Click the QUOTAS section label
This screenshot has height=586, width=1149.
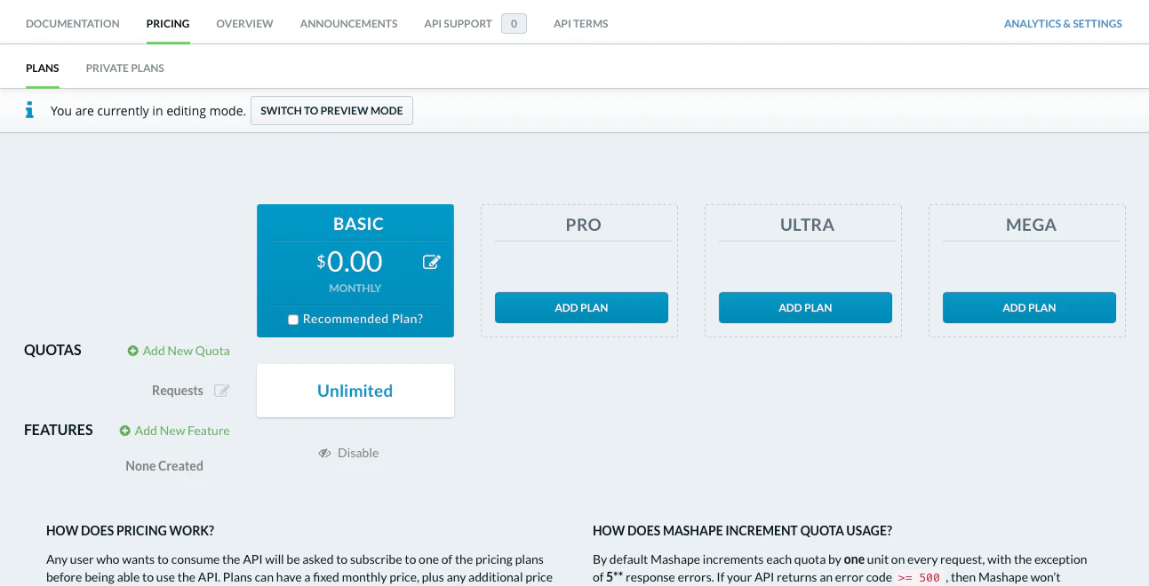click(52, 350)
